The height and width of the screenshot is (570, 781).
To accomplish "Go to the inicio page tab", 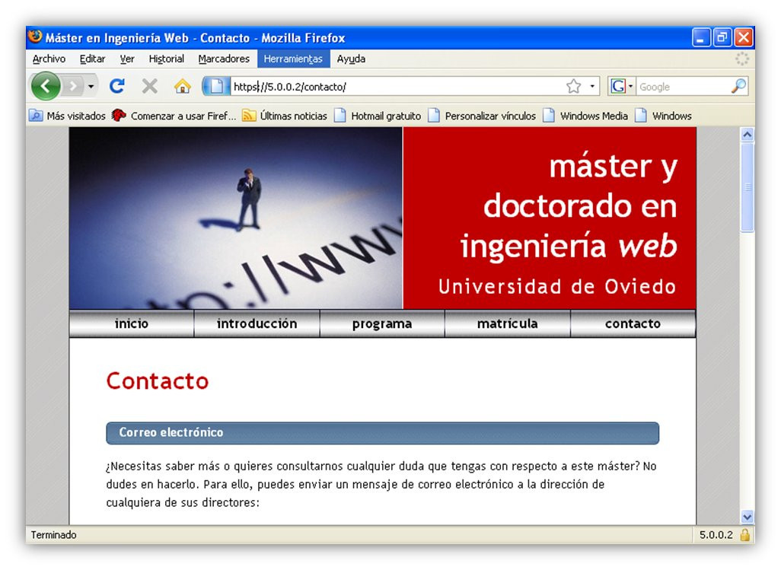I will (132, 323).
